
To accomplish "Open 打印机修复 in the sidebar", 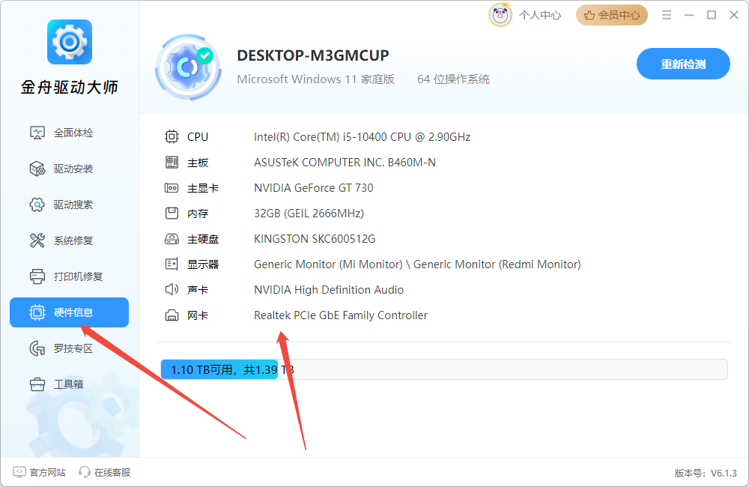I will (69, 276).
